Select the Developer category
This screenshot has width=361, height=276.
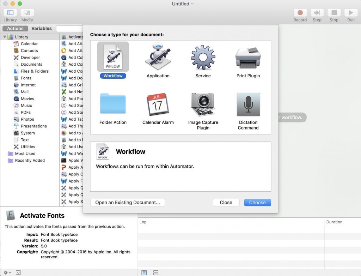coord(30,58)
